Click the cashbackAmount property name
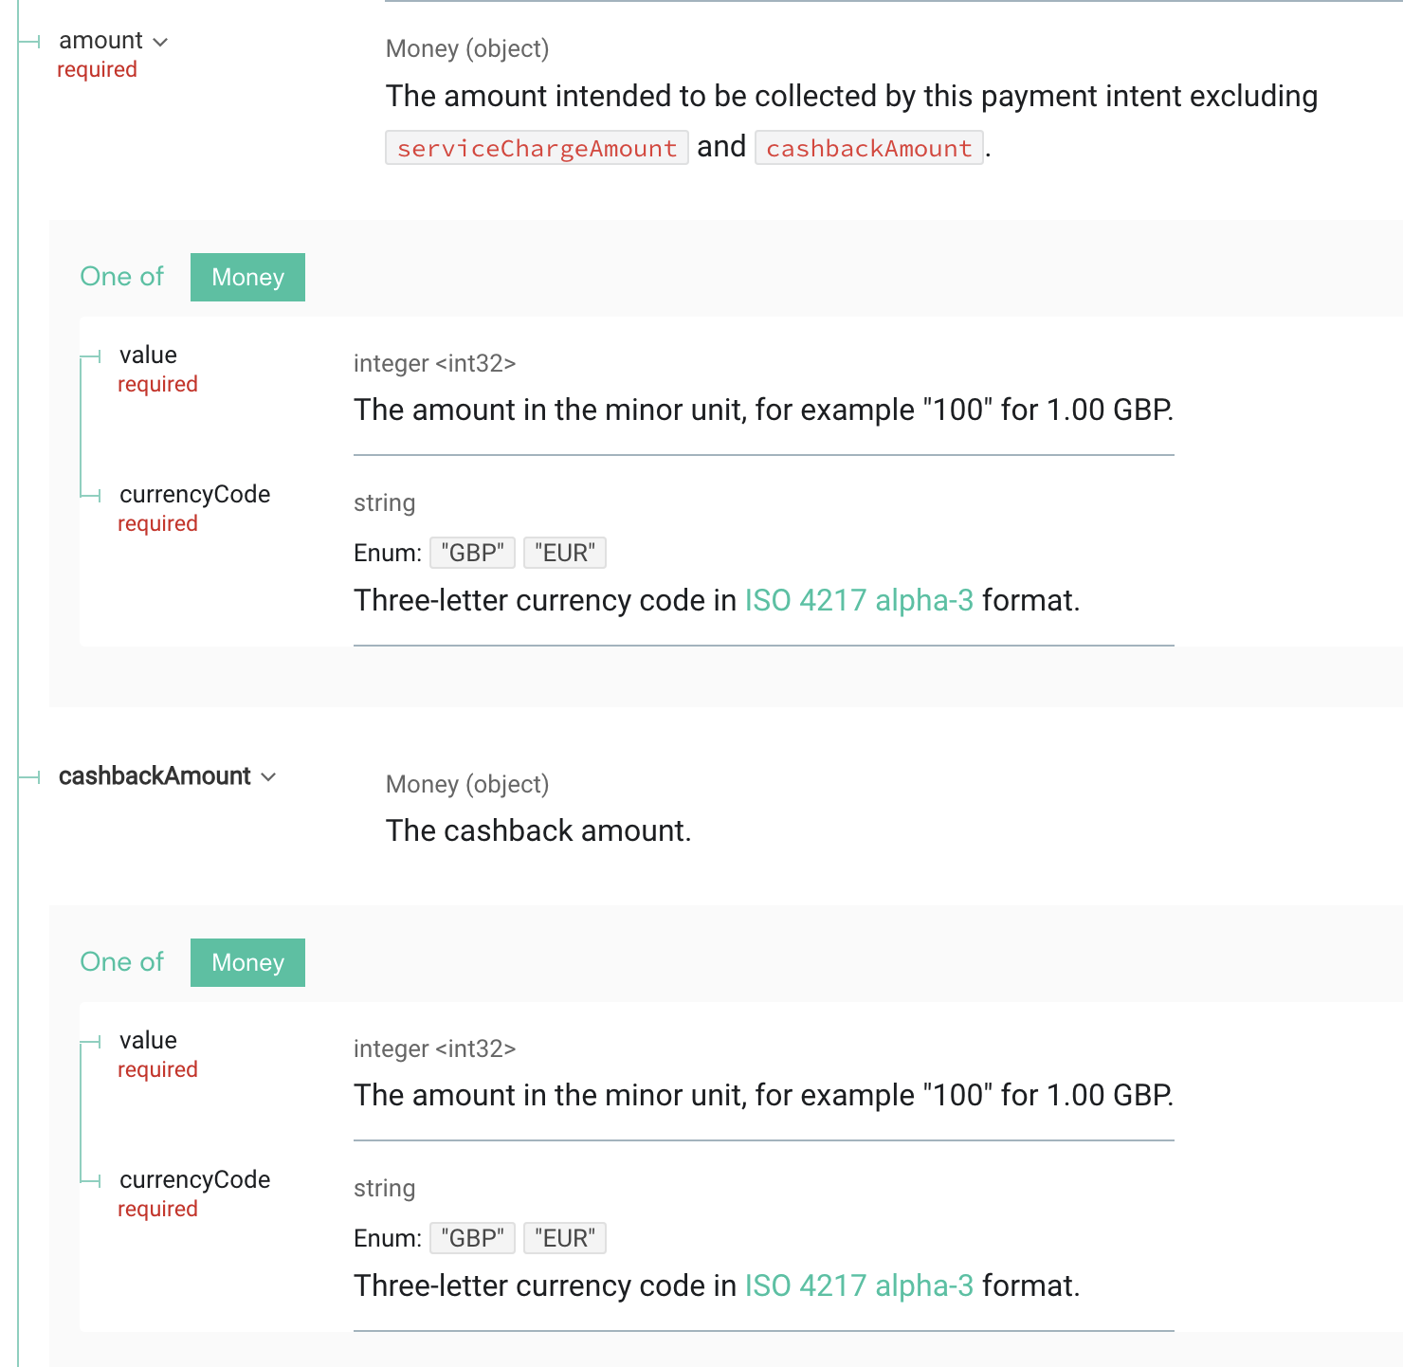The height and width of the screenshot is (1367, 1403). (x=155, y=776)
